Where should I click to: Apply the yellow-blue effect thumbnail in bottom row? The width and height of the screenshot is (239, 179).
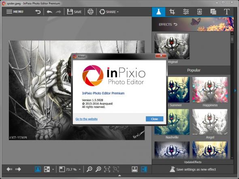pos(210,150)
